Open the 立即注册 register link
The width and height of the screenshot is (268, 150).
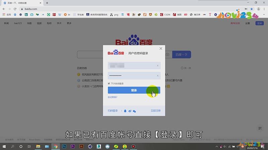(155, 111)
